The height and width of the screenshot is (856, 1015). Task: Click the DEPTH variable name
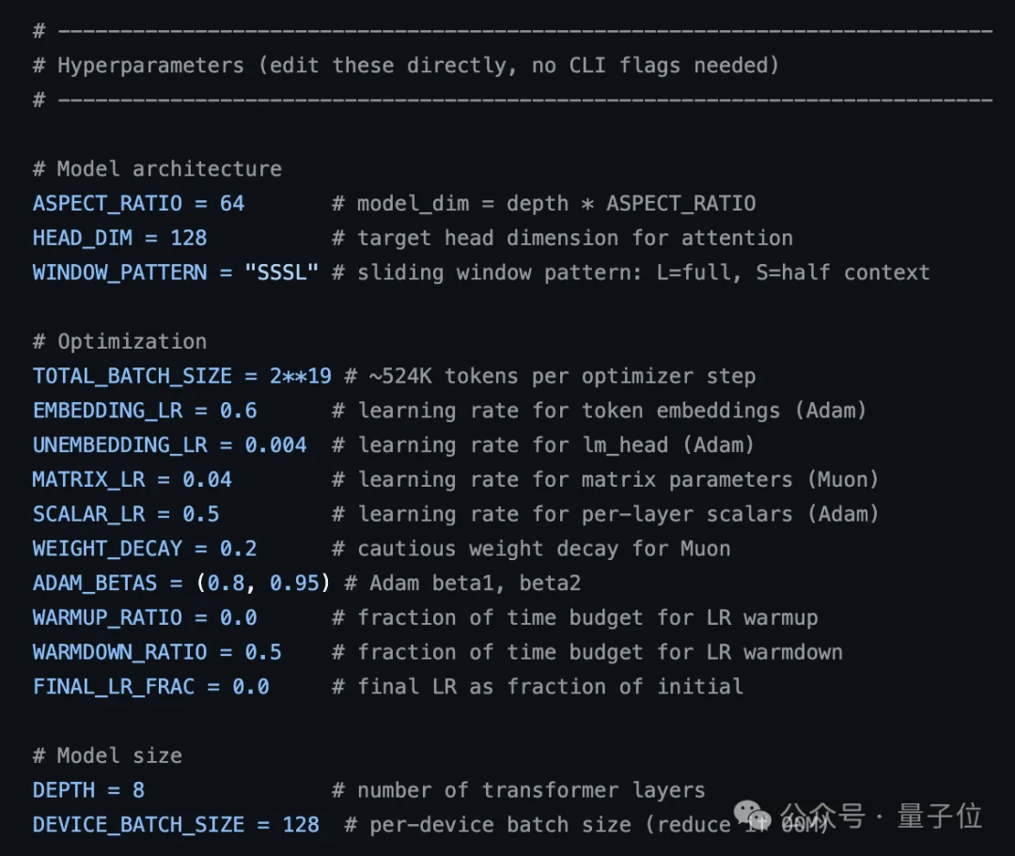pos(64,790)
